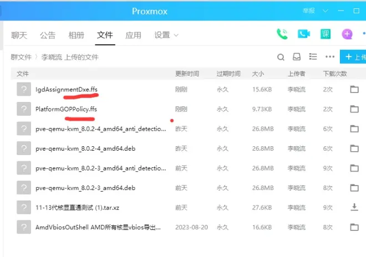
Task: Click the 9.73KB size value
Action: (x=262, y=109)
